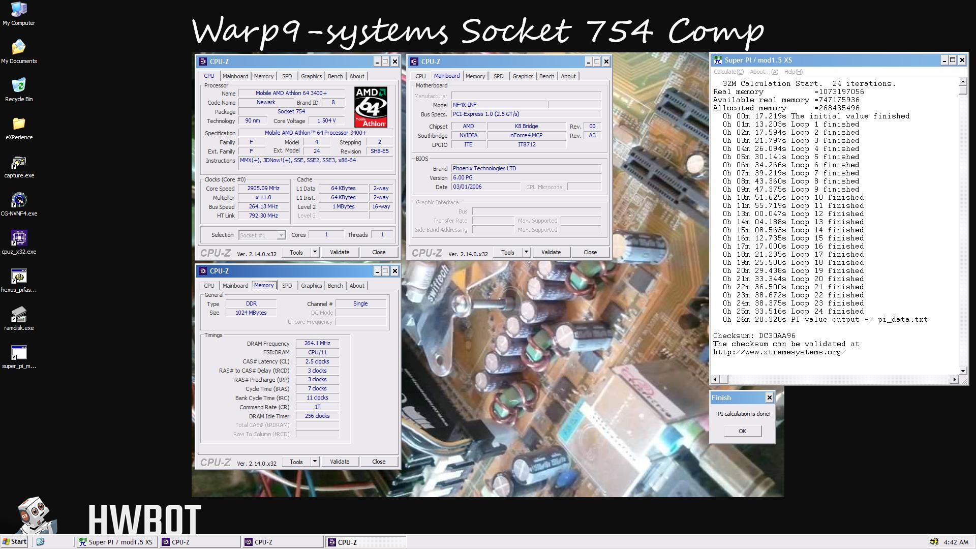This screenshot has width=976, height=549.
Task: Confirm OK in the Finish dialog
Action: pos(743,431)
